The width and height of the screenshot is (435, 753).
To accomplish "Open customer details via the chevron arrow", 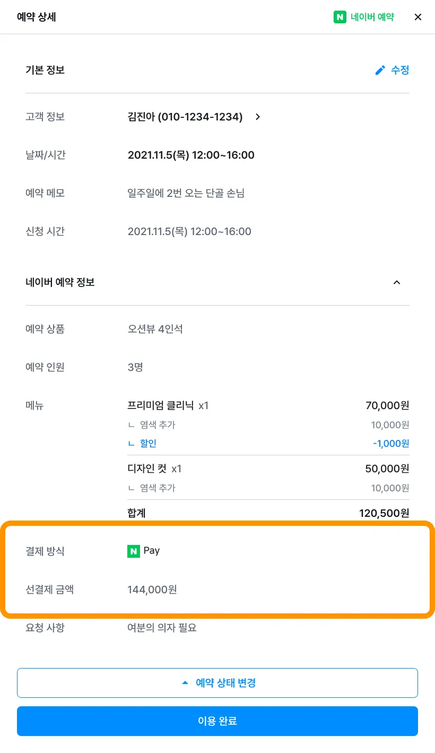I will click(x=258, y=117).
